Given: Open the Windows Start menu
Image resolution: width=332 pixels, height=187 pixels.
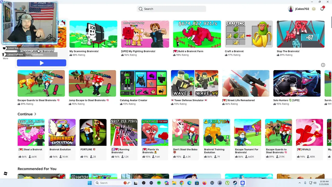Looking at the screenshot, I should [89, 183].
